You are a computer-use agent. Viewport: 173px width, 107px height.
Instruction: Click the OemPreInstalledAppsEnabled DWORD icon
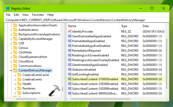(x=70, y=36)
